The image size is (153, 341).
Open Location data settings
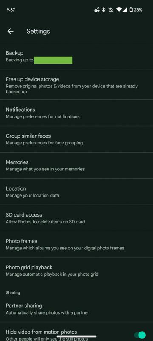pos(76,192)
